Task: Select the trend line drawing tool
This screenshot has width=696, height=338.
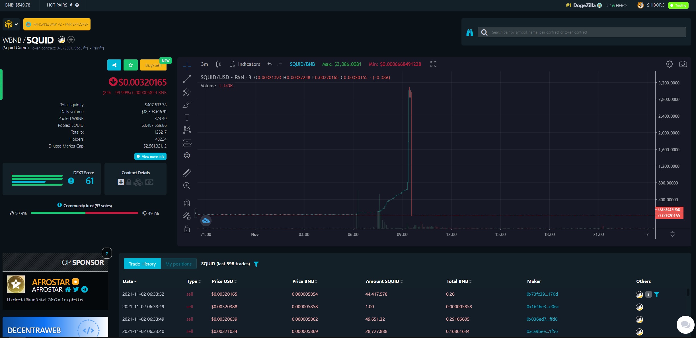Action: point(187,79)
